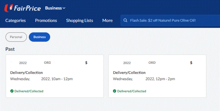Open the 12pm - 2pm order card
This screenshot has width=220, height=111.
click(157, 79)
